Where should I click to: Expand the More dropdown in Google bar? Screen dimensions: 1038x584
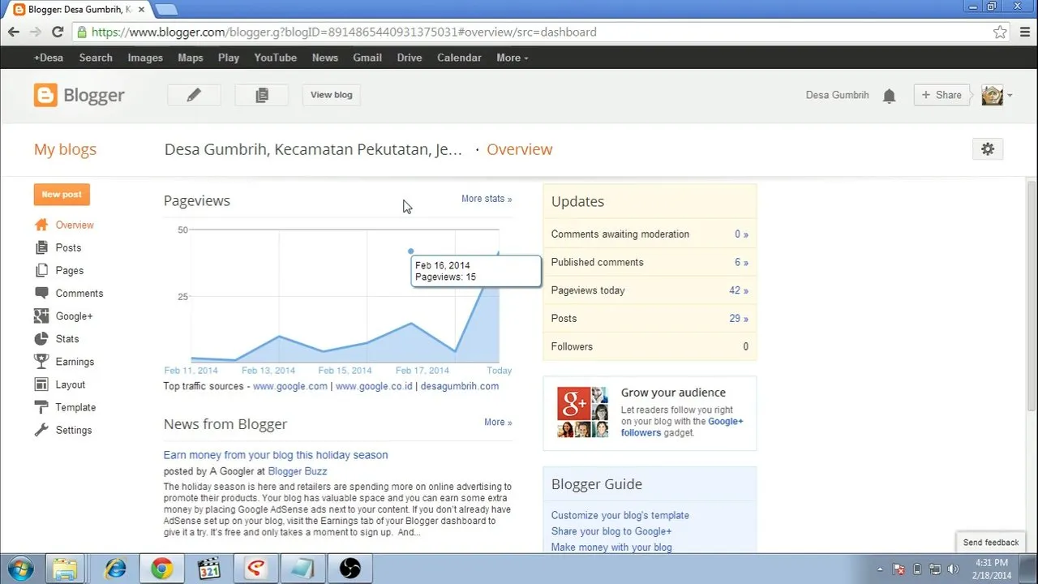[x=512, y=58]
